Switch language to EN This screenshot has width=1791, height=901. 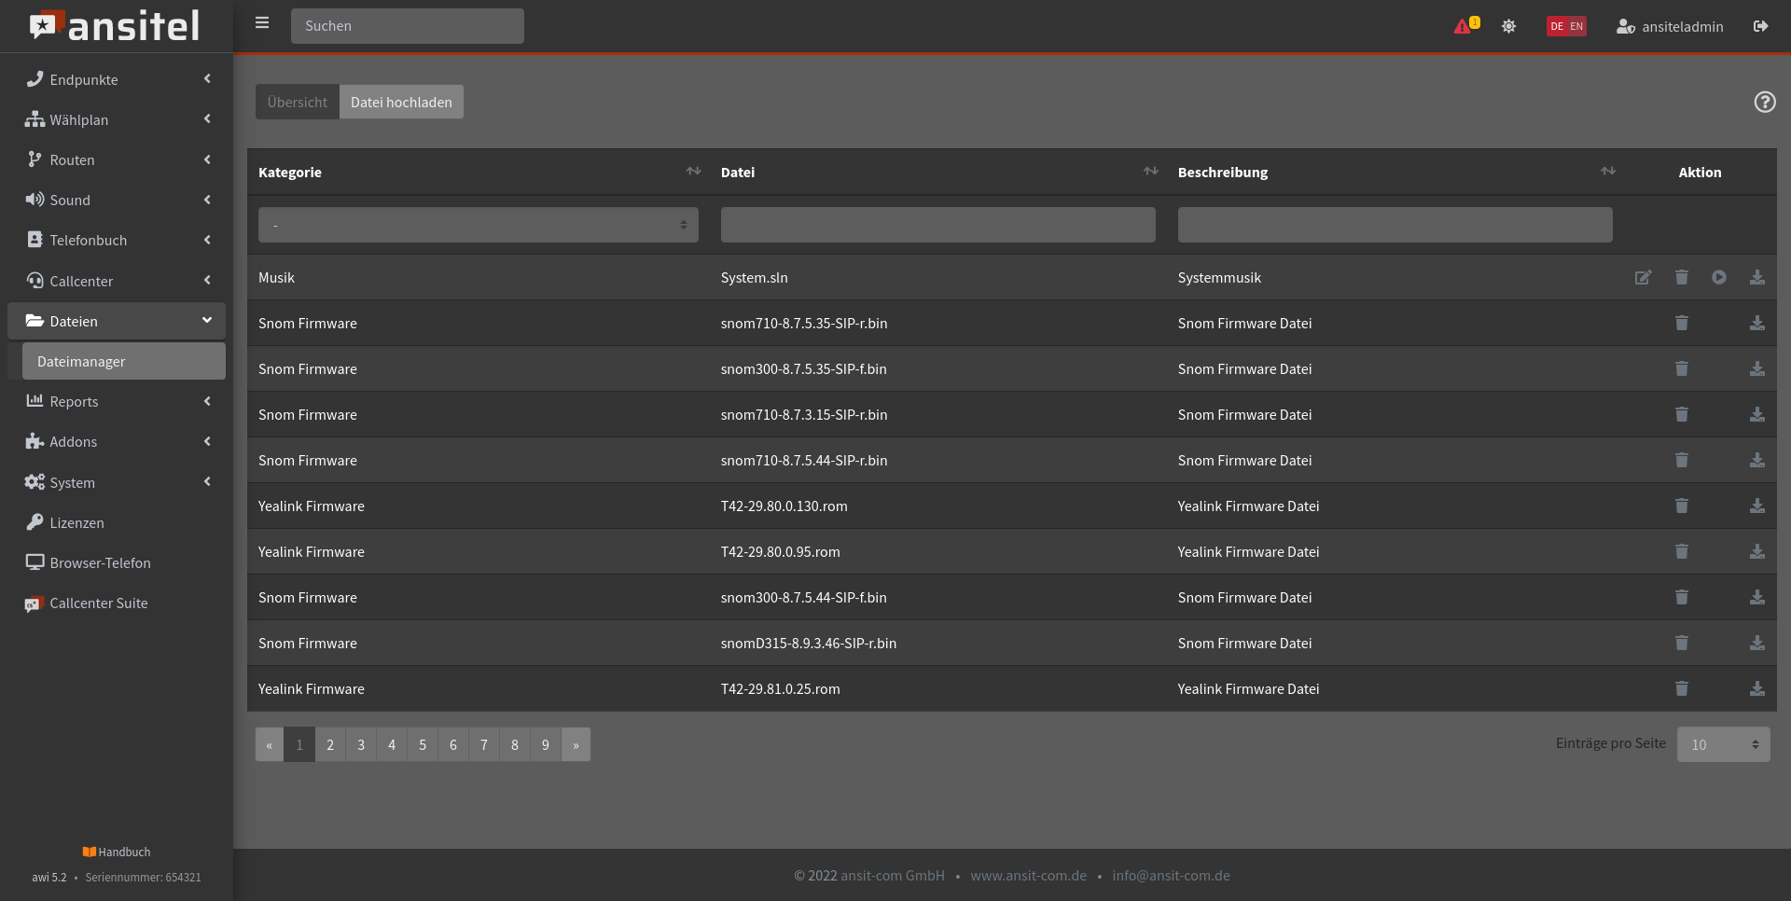(1576, 26)
